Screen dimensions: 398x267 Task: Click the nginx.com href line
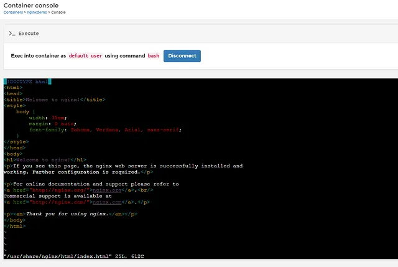(x=77, y=202)
